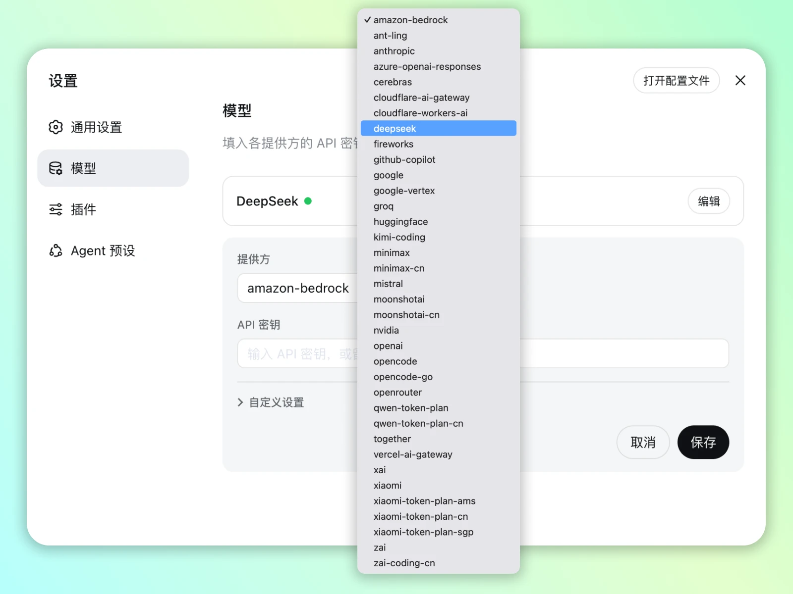
Task: Open Agent 预设 section
Action: click(x=113, y=250)
